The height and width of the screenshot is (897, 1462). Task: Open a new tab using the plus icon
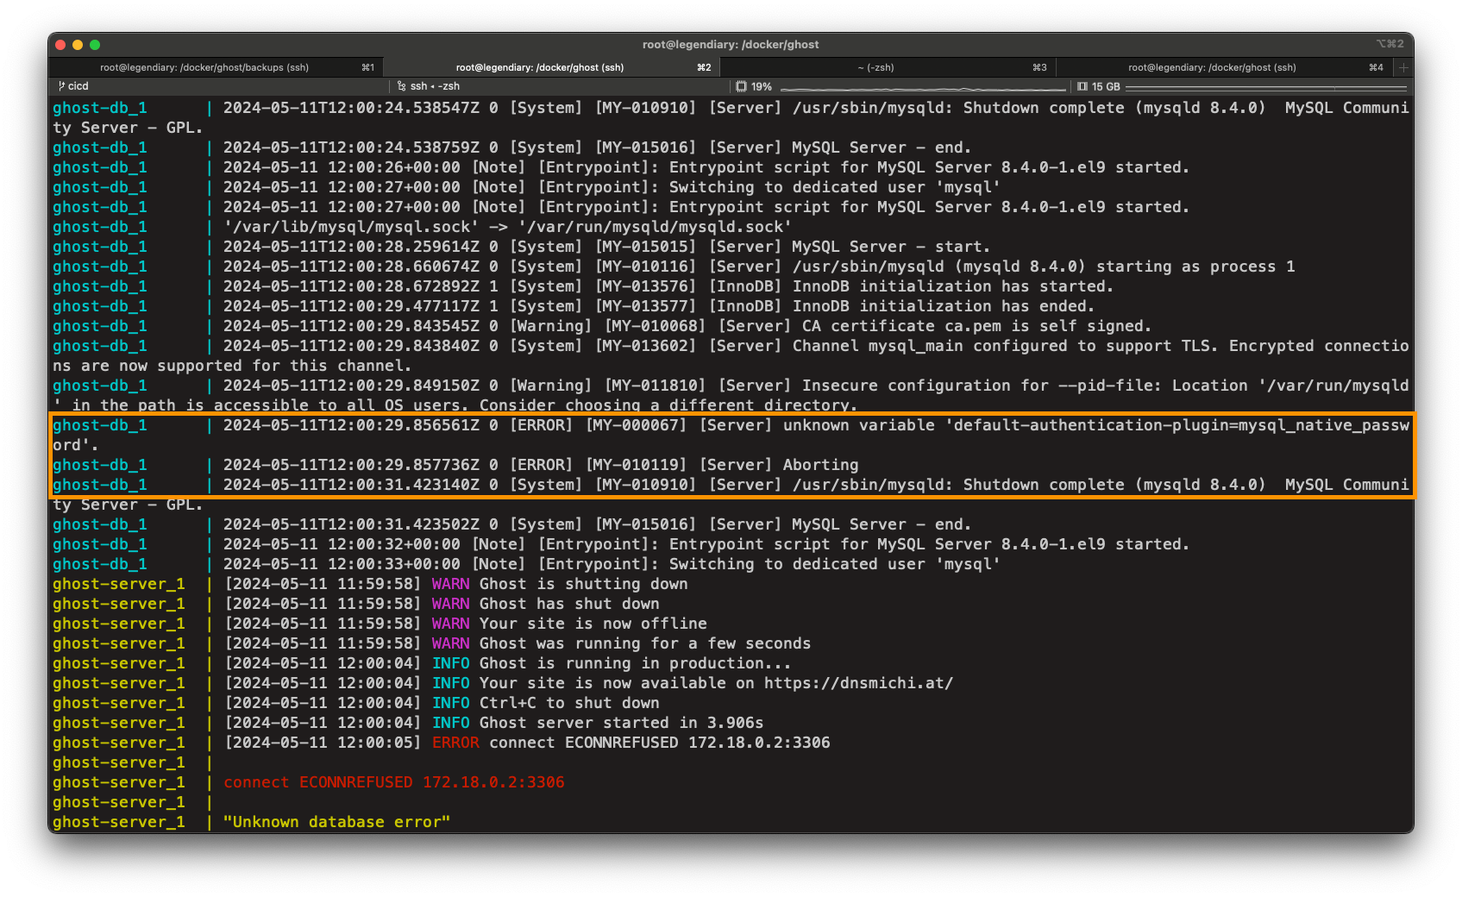(x=1402, y=66)
